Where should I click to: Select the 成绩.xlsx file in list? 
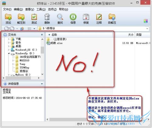pos(56,43)
